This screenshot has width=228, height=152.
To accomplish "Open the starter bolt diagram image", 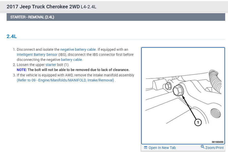I will pyautogui.click(x=183, y=96).
